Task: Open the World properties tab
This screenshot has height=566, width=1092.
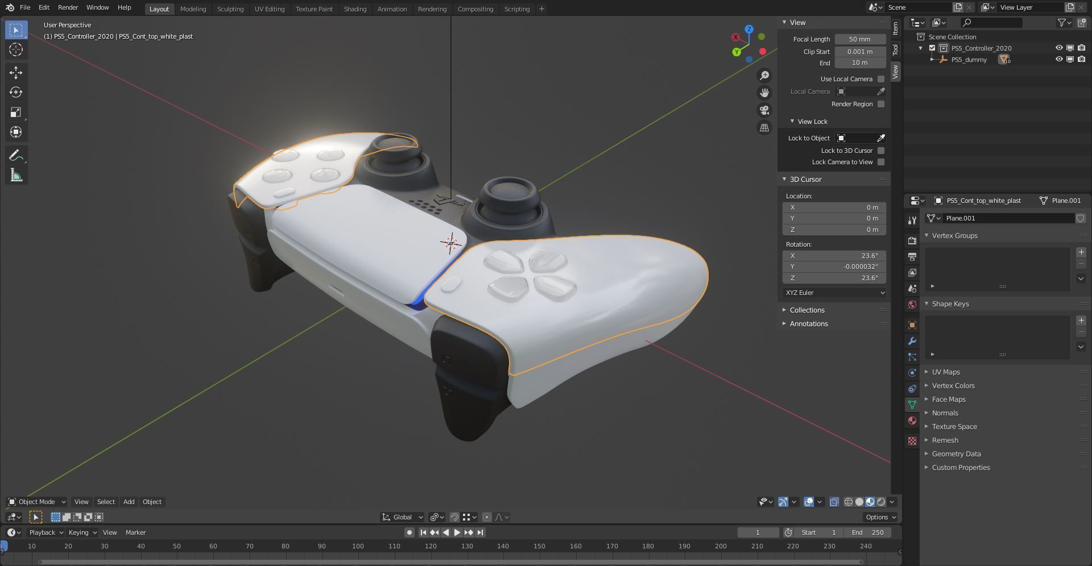Action: pos(912,305)
